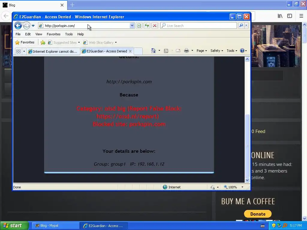Click the Refresh page icon

click(147, 26)
